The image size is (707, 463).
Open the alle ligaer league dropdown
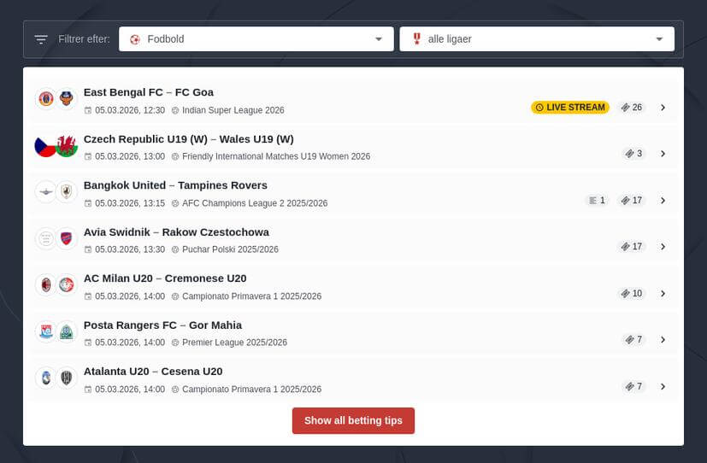coord(536,39)
